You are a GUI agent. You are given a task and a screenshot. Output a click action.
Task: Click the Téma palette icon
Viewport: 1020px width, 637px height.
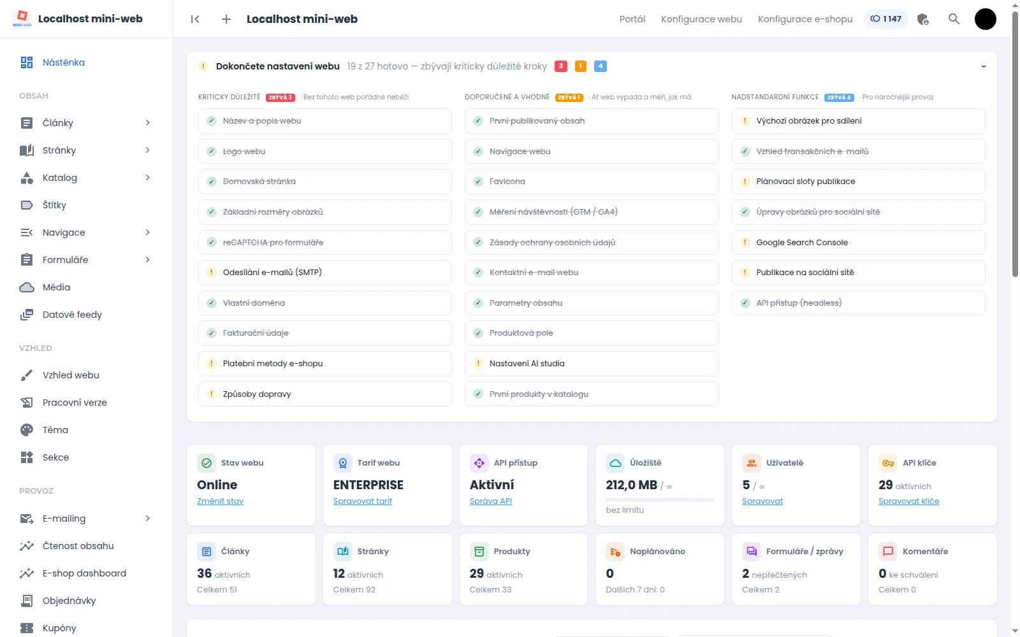pos(27,430)
